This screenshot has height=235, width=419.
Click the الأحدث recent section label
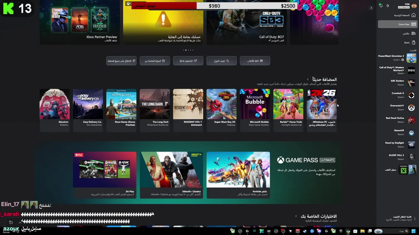pyautogui.click(x=413, y=51)
